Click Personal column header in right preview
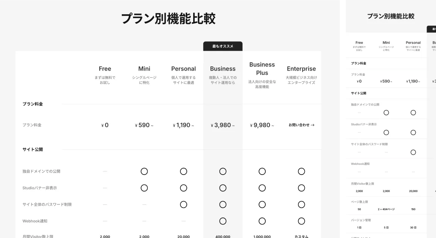This screenshot has width=436, height=238. pyautogui.click(x=413, y=43)
